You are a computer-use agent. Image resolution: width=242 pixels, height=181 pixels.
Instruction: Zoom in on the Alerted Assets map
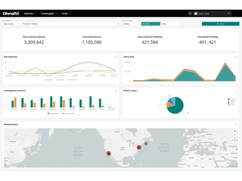point(235,131)
